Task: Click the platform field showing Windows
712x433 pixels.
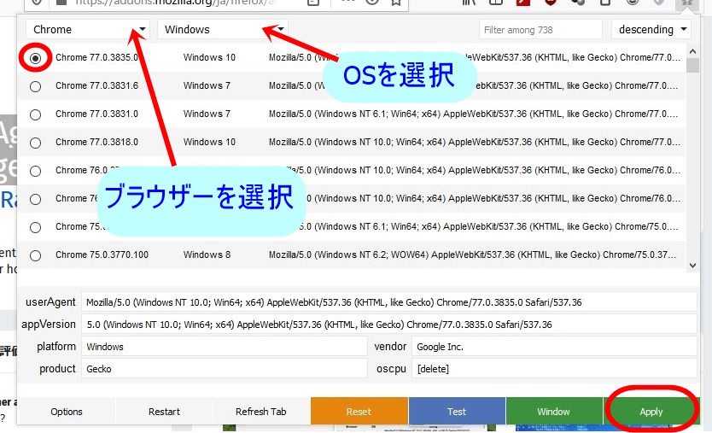Action: pyautogui.click(x=225, y=347)
